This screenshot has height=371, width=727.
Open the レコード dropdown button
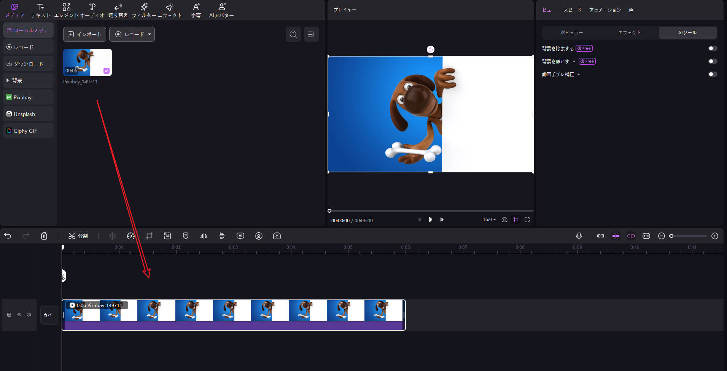coord(132,34)
